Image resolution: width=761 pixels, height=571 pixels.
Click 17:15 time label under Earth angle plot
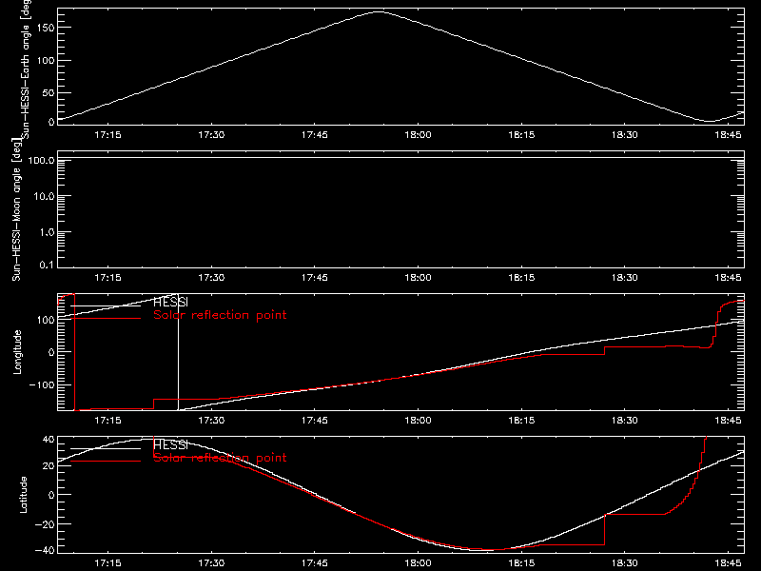(x=107, y=134)
